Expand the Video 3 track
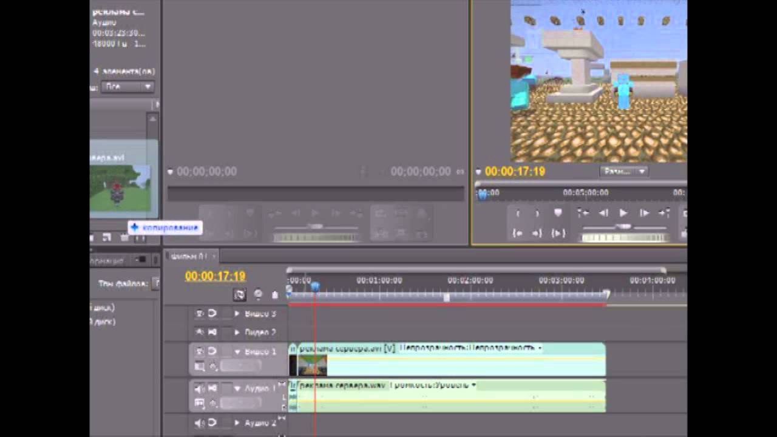The height and width of the screenshot is (437, 777). point(237,314)
